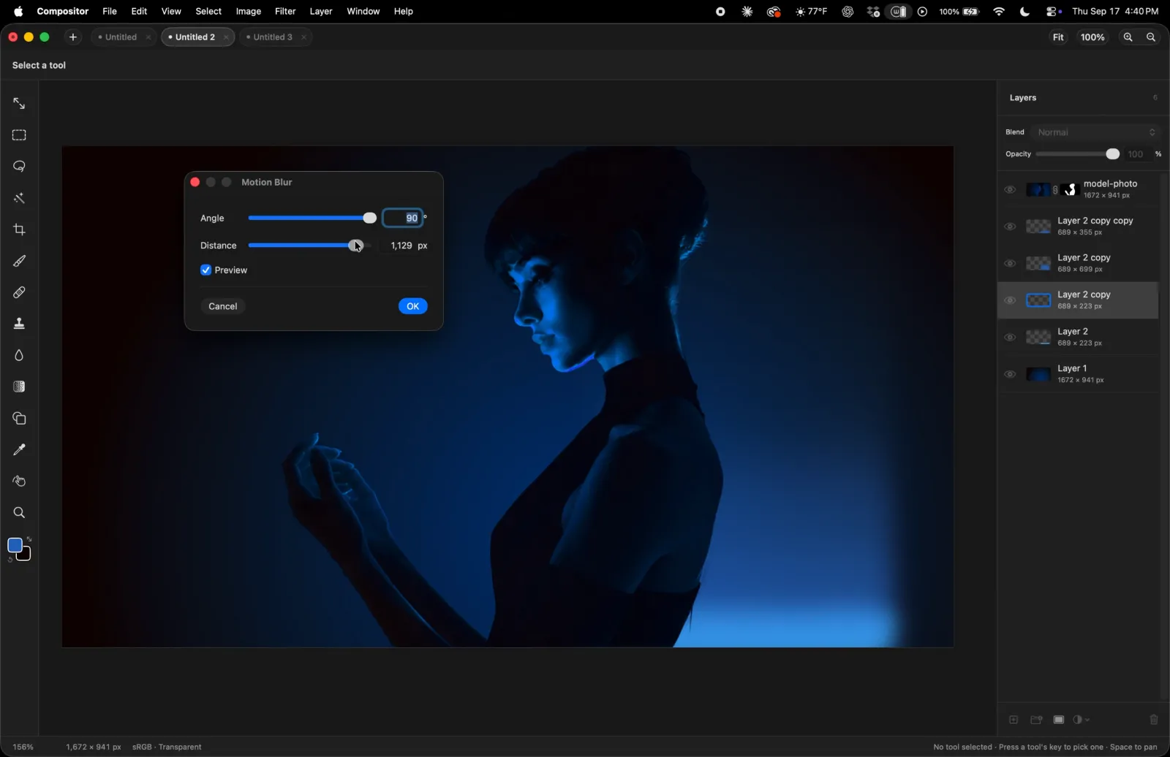Open the Filter menu
Viewport: 1170px width, 757px height.
tap(285, 11)
